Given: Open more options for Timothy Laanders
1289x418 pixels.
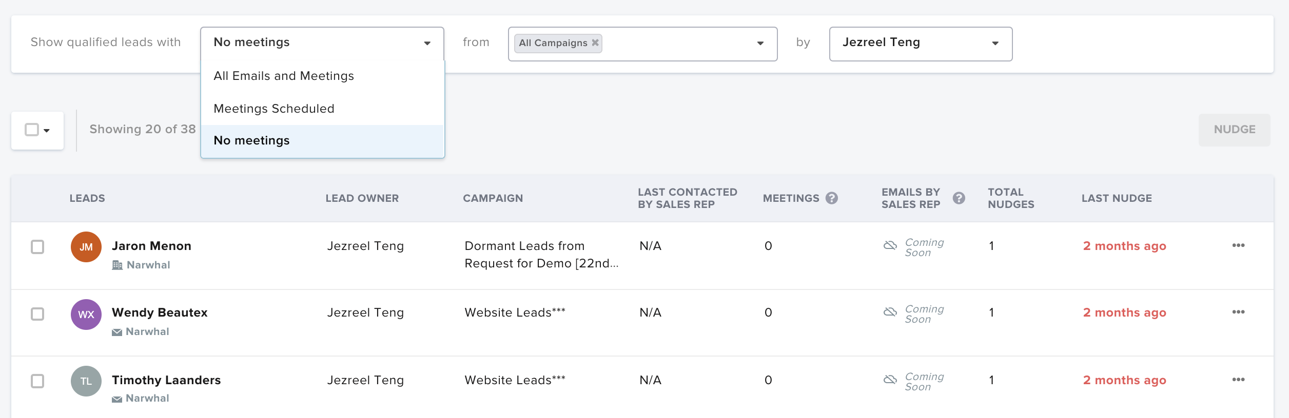Looking at the screenshot, I should point(1238,380).
